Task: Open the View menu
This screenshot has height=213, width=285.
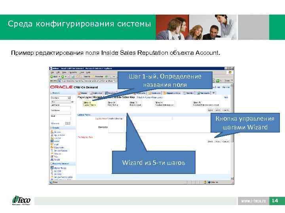Action: point(64,73)
